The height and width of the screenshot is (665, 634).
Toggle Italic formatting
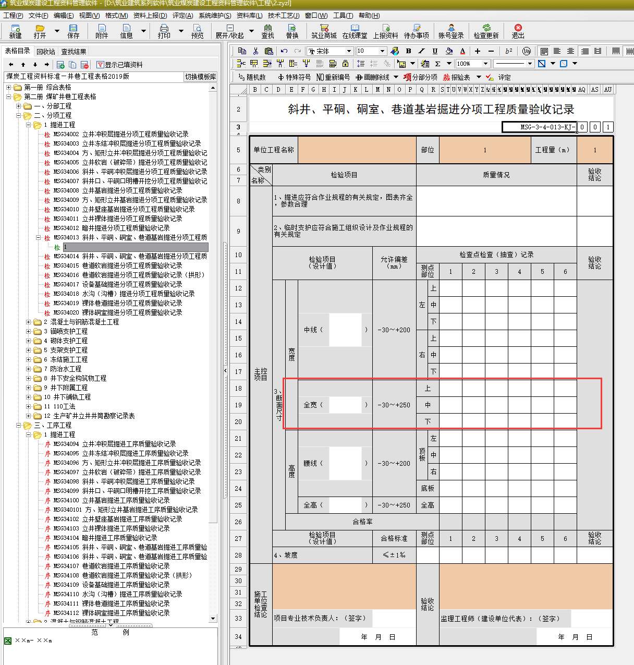point(421,51)
